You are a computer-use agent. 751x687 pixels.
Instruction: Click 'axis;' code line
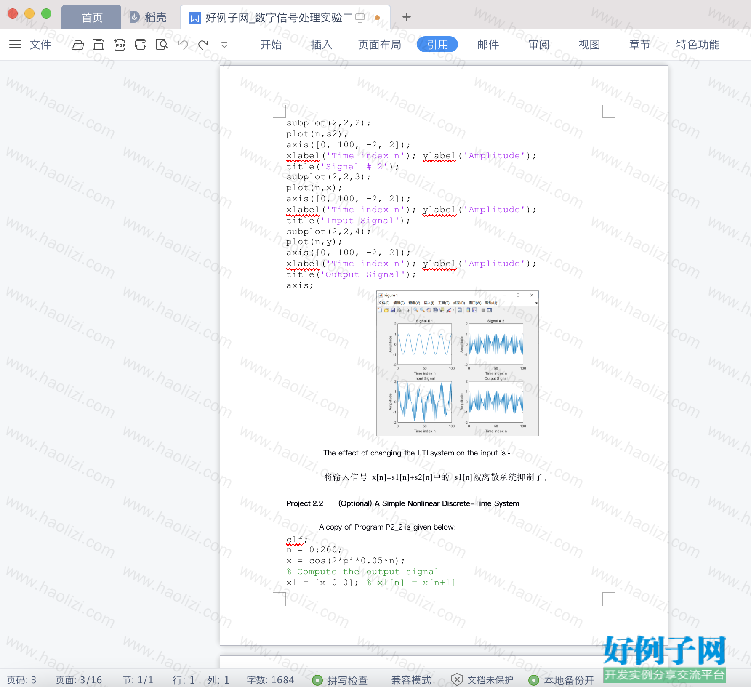[300, 285]
